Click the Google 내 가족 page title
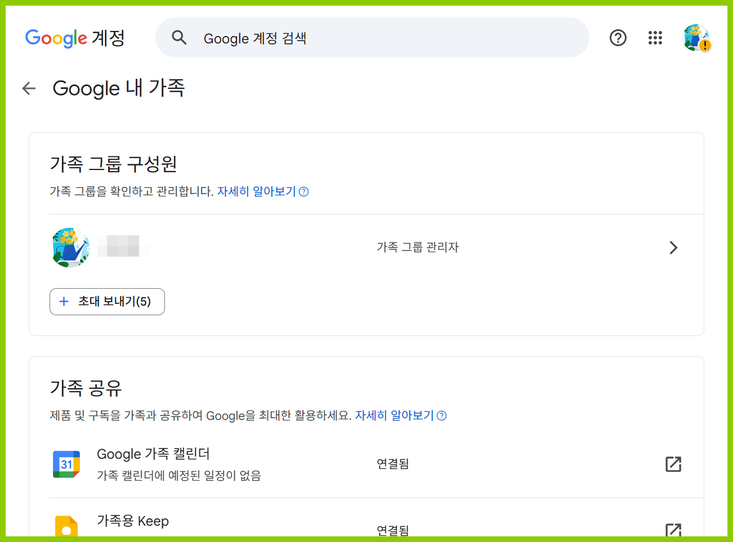This screenshot has height=542, width=733. tap(119, 88)
